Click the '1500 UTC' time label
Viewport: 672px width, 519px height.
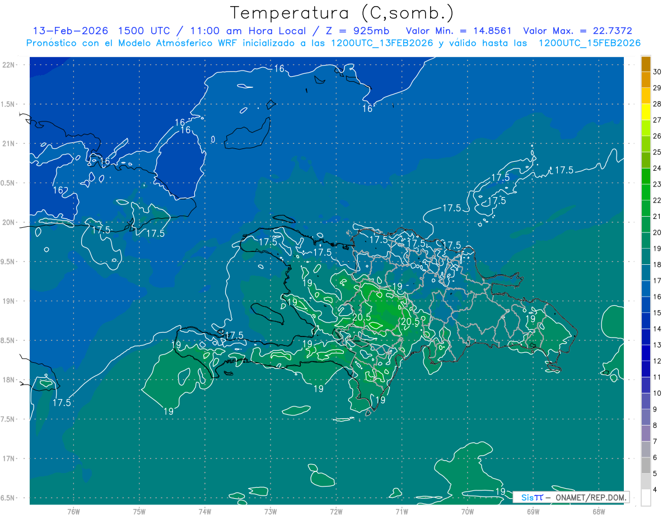144,31
